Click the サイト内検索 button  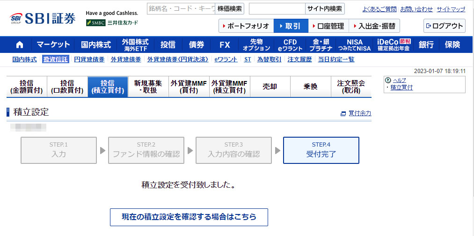tap(325, 9)
